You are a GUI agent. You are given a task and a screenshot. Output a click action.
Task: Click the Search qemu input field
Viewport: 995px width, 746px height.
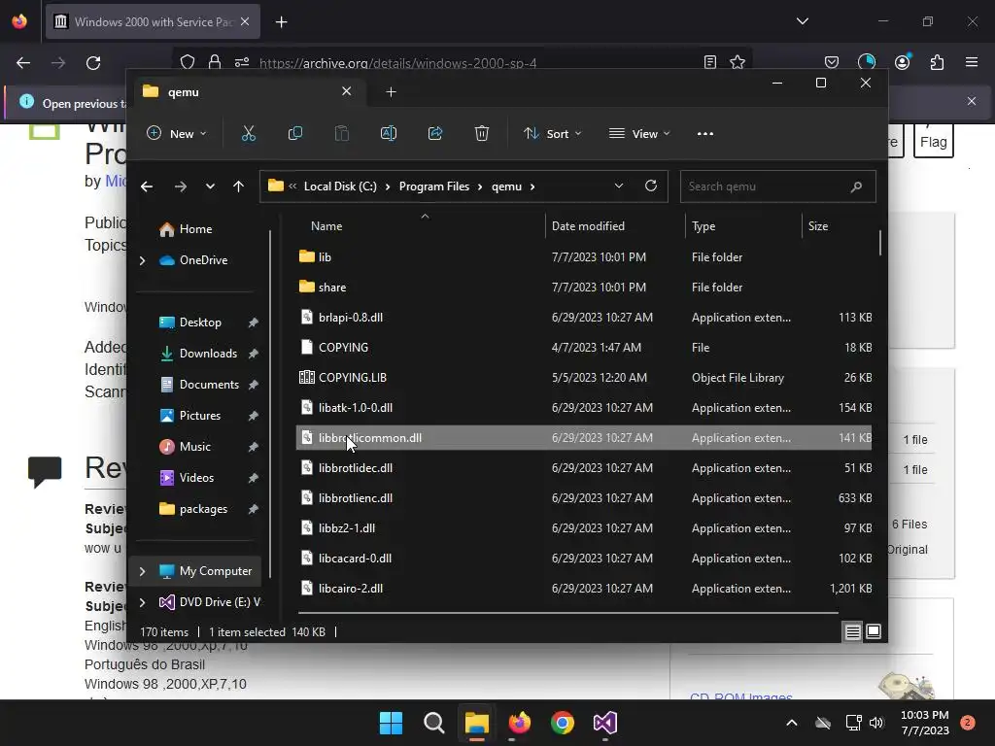(x=778, y=186)
